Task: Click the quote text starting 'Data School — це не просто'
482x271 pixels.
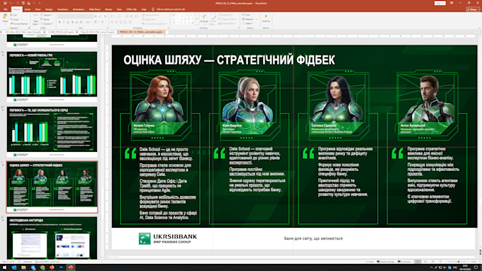Action: [x=166, y=154]
